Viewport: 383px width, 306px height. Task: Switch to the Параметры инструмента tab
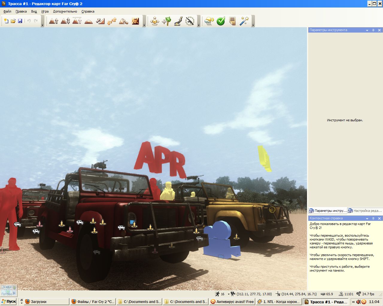328,211
